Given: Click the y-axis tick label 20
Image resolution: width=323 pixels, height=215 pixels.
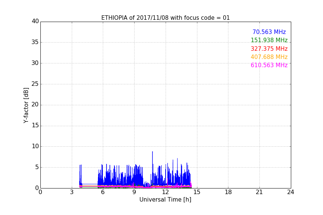Looking at the screenshot, I should [35, 105].
